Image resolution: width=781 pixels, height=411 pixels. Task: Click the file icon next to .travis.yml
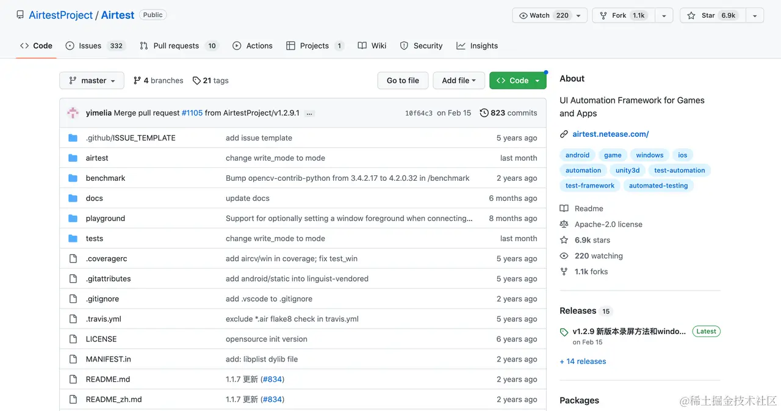click(x=73, y=319)
